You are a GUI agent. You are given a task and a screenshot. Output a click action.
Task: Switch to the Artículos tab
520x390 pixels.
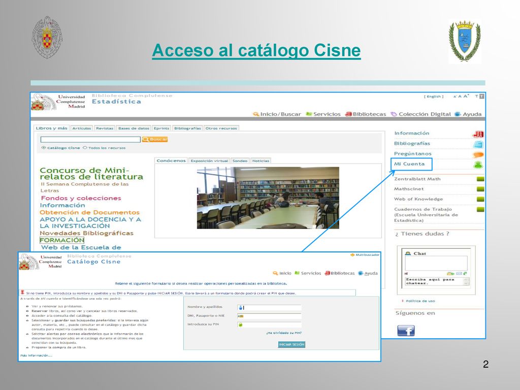(82, 128)
